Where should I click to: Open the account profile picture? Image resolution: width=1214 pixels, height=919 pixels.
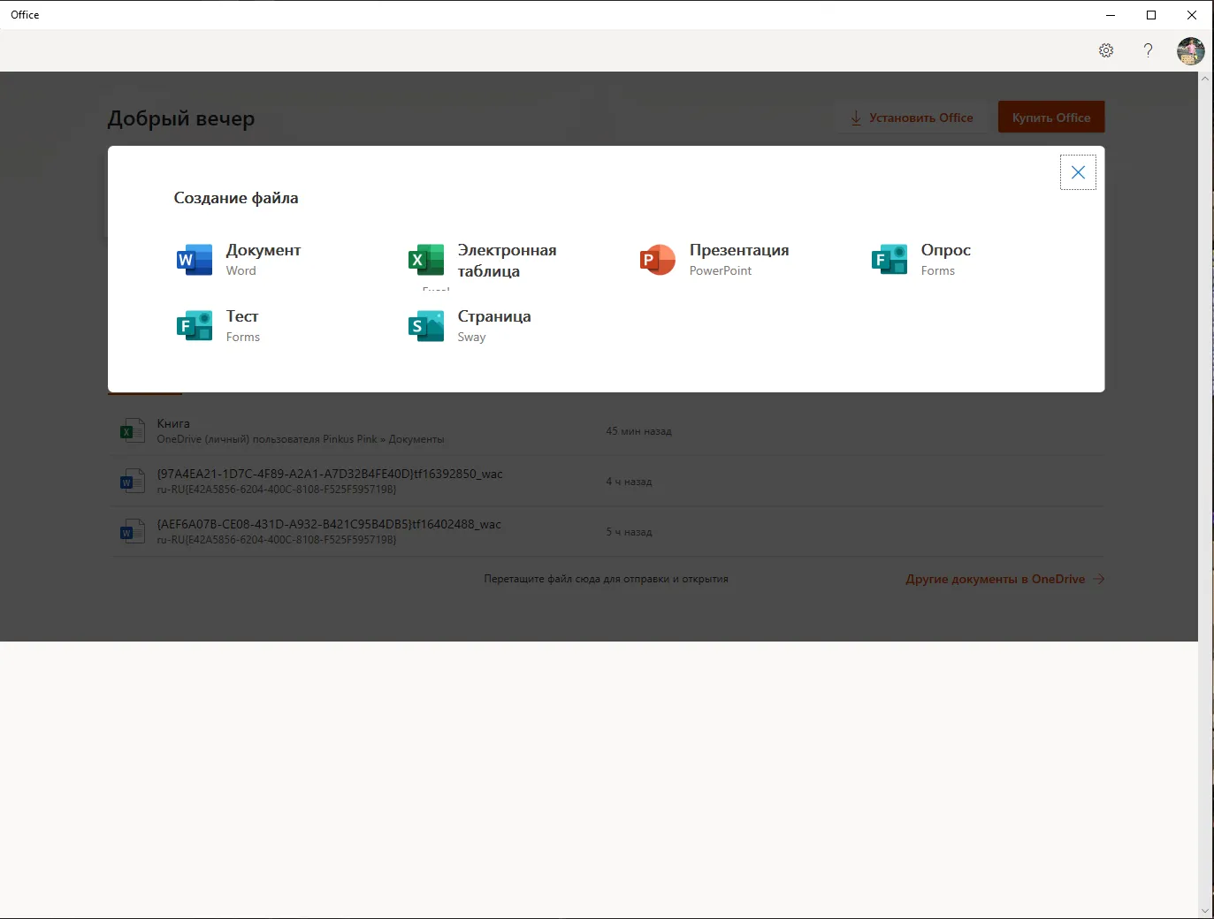pyautogui.click(x=1191, y=50)
